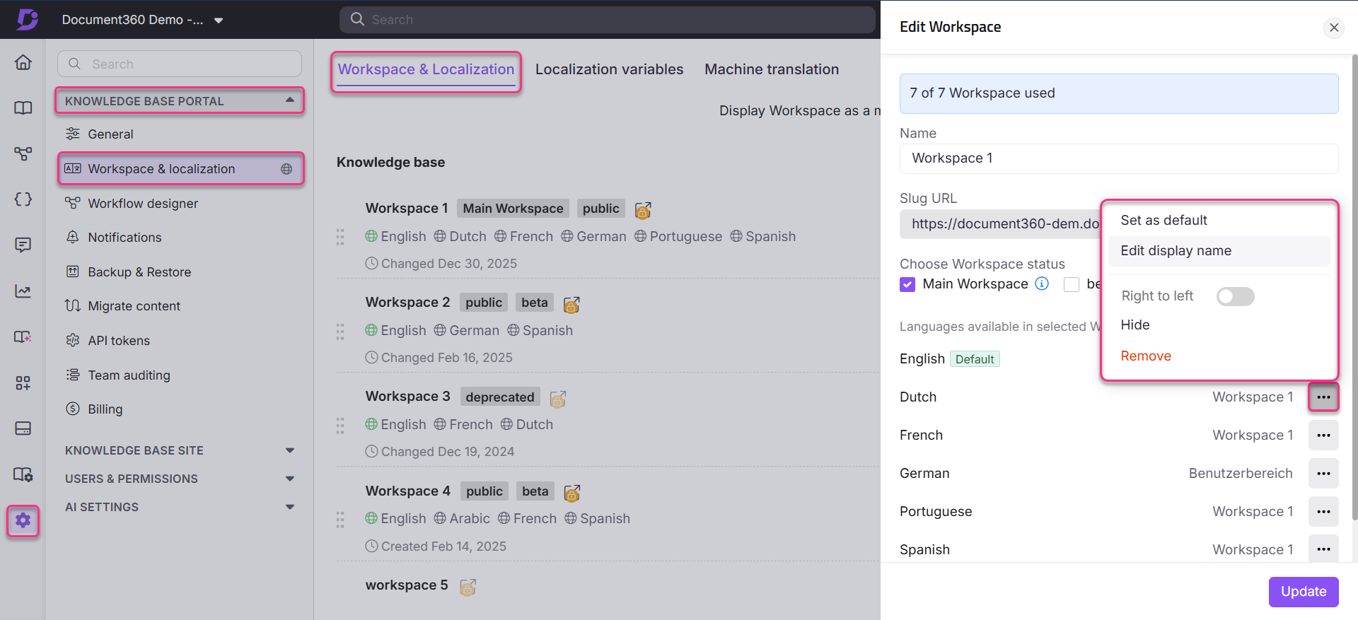
Task: Open the Analytics chart icon in sidebar
Action: pos(23,291)
